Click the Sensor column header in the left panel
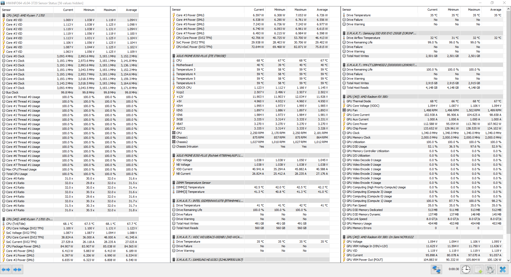The height and width of the screenshot is (277, 511). 27,10
